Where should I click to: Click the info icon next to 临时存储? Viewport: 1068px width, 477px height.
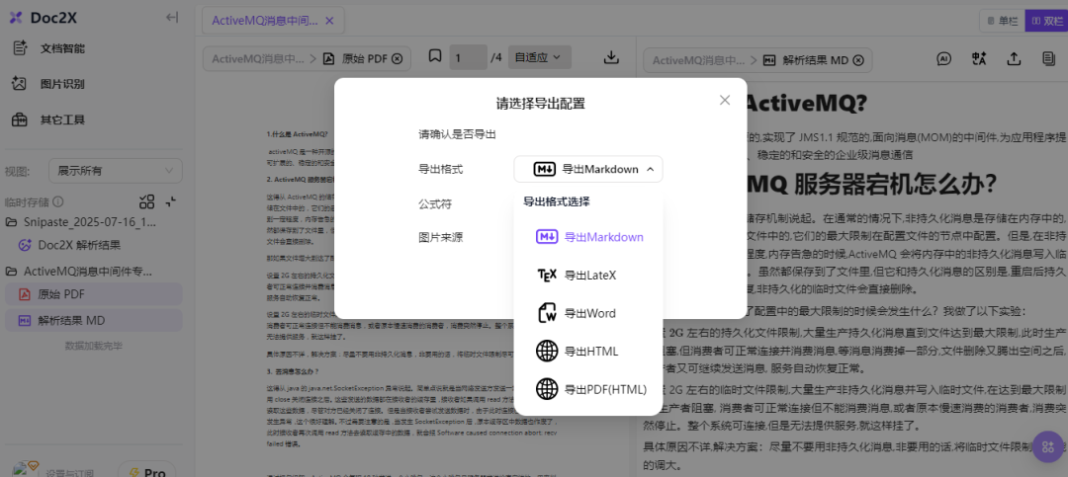coord(58,202)
